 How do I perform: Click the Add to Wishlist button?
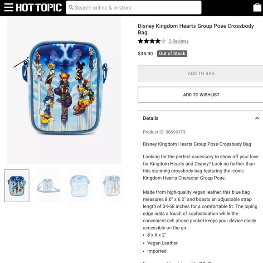point(201,95)
